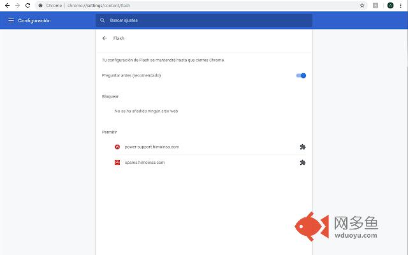The width and height of the screenshot is (408, 255).
Task: Select power-support.himoinsa.com entry text
Action: coord(152,147)
